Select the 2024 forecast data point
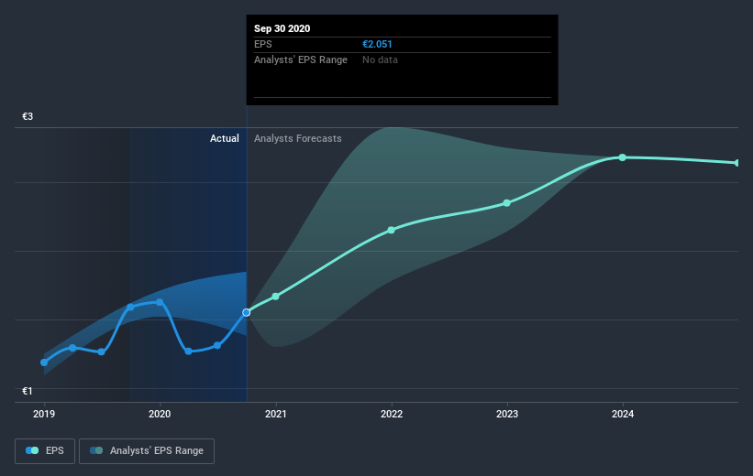The height and width of the screenshot is (476, 753). tap(623, 157)
